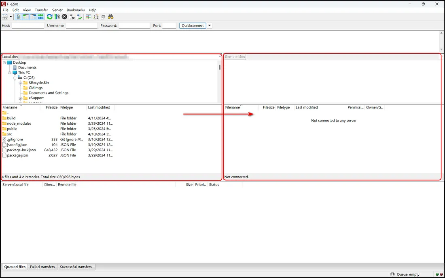
Task: Click the Disconnect from server icon
Action: coord(72,17)
